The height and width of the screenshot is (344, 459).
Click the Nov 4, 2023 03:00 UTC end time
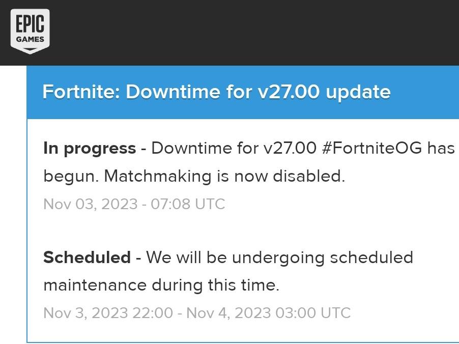click(x=269, y=312)
